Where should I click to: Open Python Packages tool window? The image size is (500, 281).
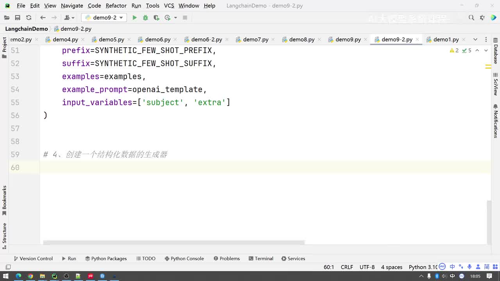coord(106,258)
